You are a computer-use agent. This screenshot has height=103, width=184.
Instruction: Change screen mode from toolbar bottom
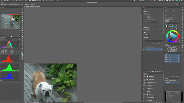coord(22,59)
